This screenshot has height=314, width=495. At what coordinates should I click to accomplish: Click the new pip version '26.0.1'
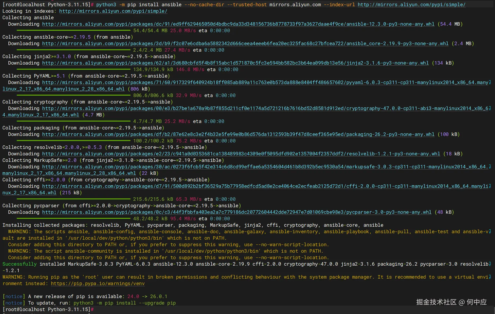click(159, 296)
